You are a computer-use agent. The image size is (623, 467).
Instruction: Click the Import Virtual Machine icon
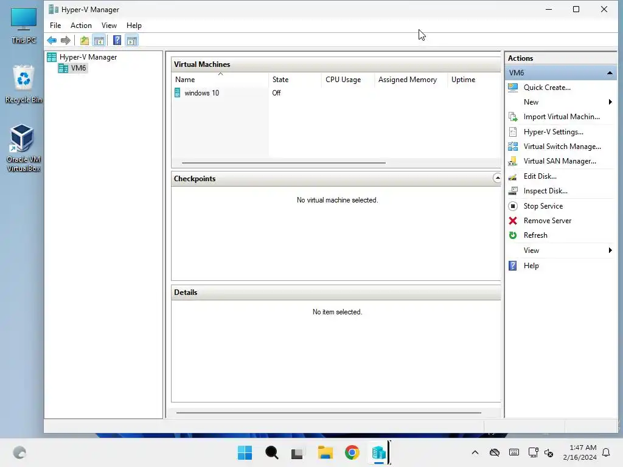[x=513, y=117]
